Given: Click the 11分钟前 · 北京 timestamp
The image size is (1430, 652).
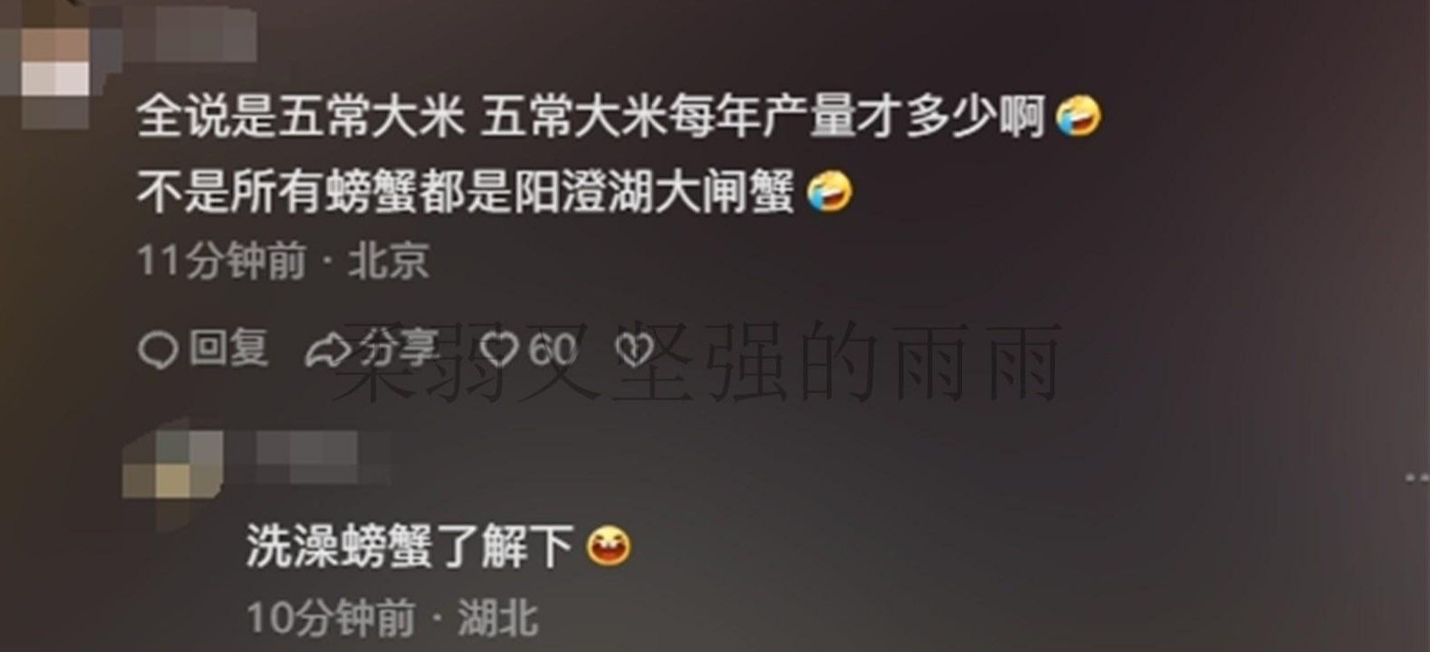Looking at the screenshot, I should coord(283,261).
